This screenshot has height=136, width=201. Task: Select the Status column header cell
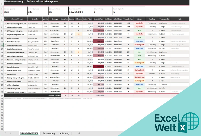tap(139, 19)
